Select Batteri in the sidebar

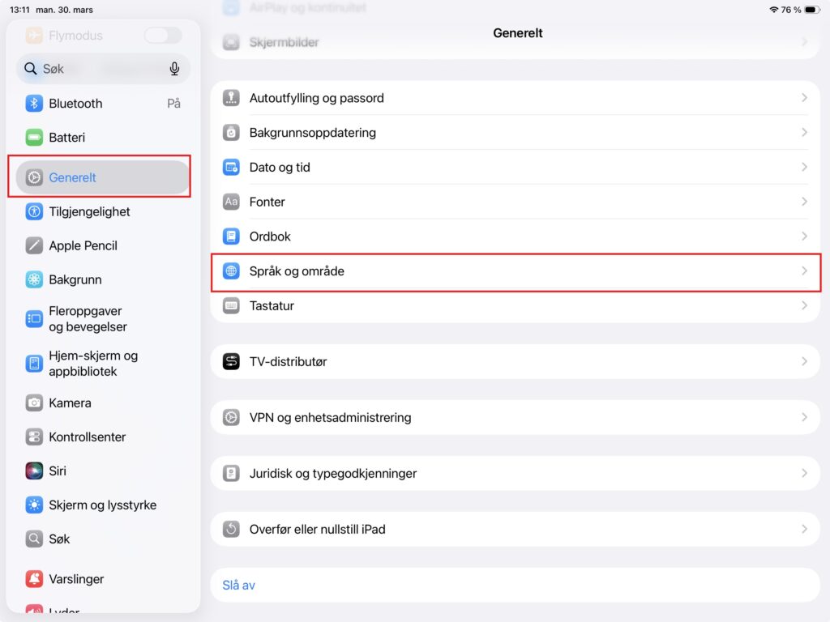(103, 138)
